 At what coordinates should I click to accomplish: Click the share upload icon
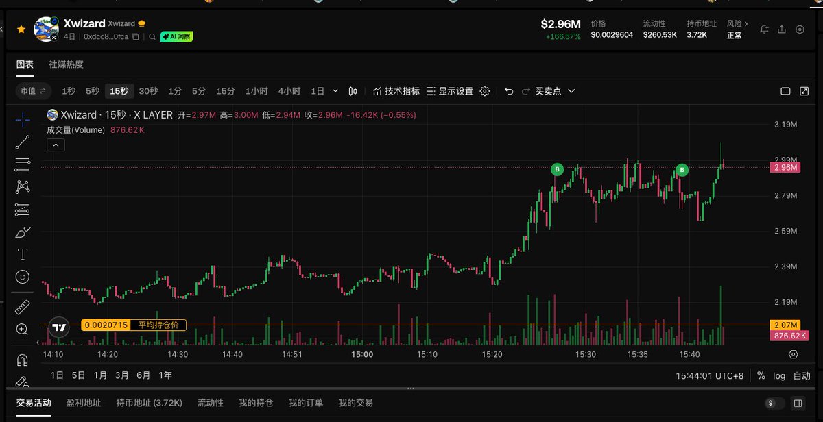pos(782,29)
